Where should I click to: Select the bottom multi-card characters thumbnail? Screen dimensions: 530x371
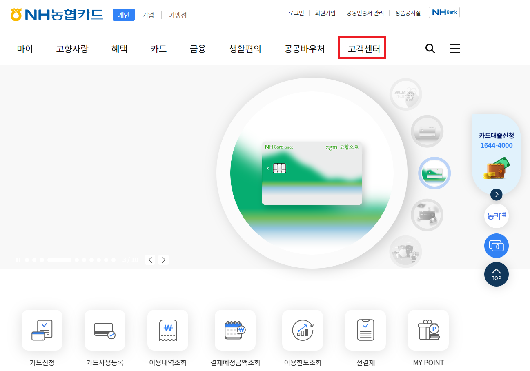click(x=405, y=252)
